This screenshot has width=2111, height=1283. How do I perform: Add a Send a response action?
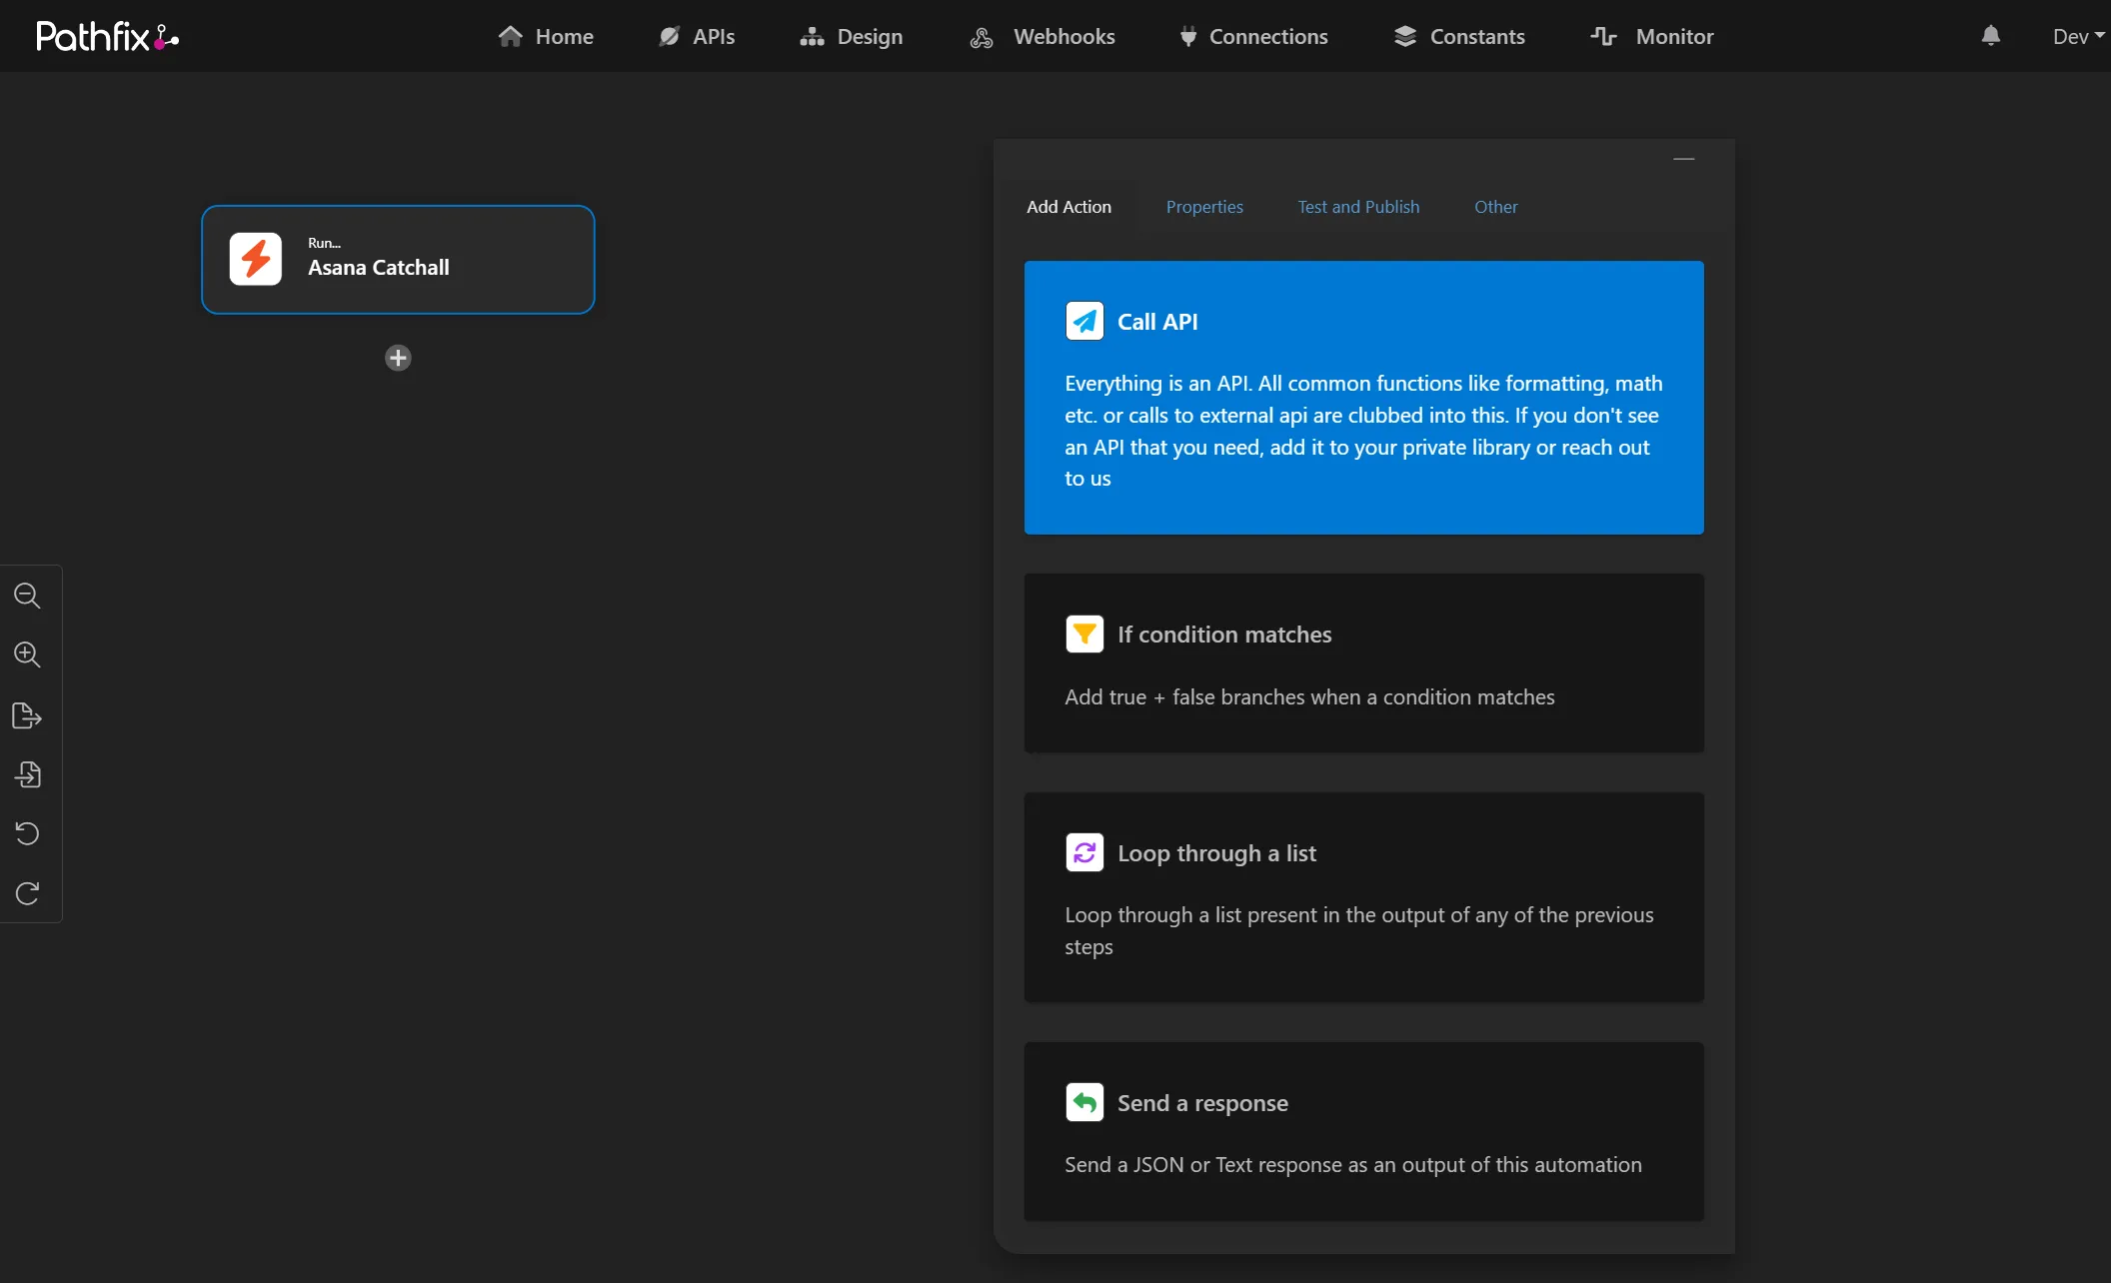[x=1363, y=1131]
